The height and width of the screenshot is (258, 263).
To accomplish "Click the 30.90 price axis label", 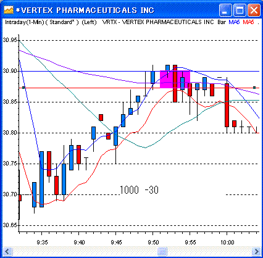I will 10,71.
